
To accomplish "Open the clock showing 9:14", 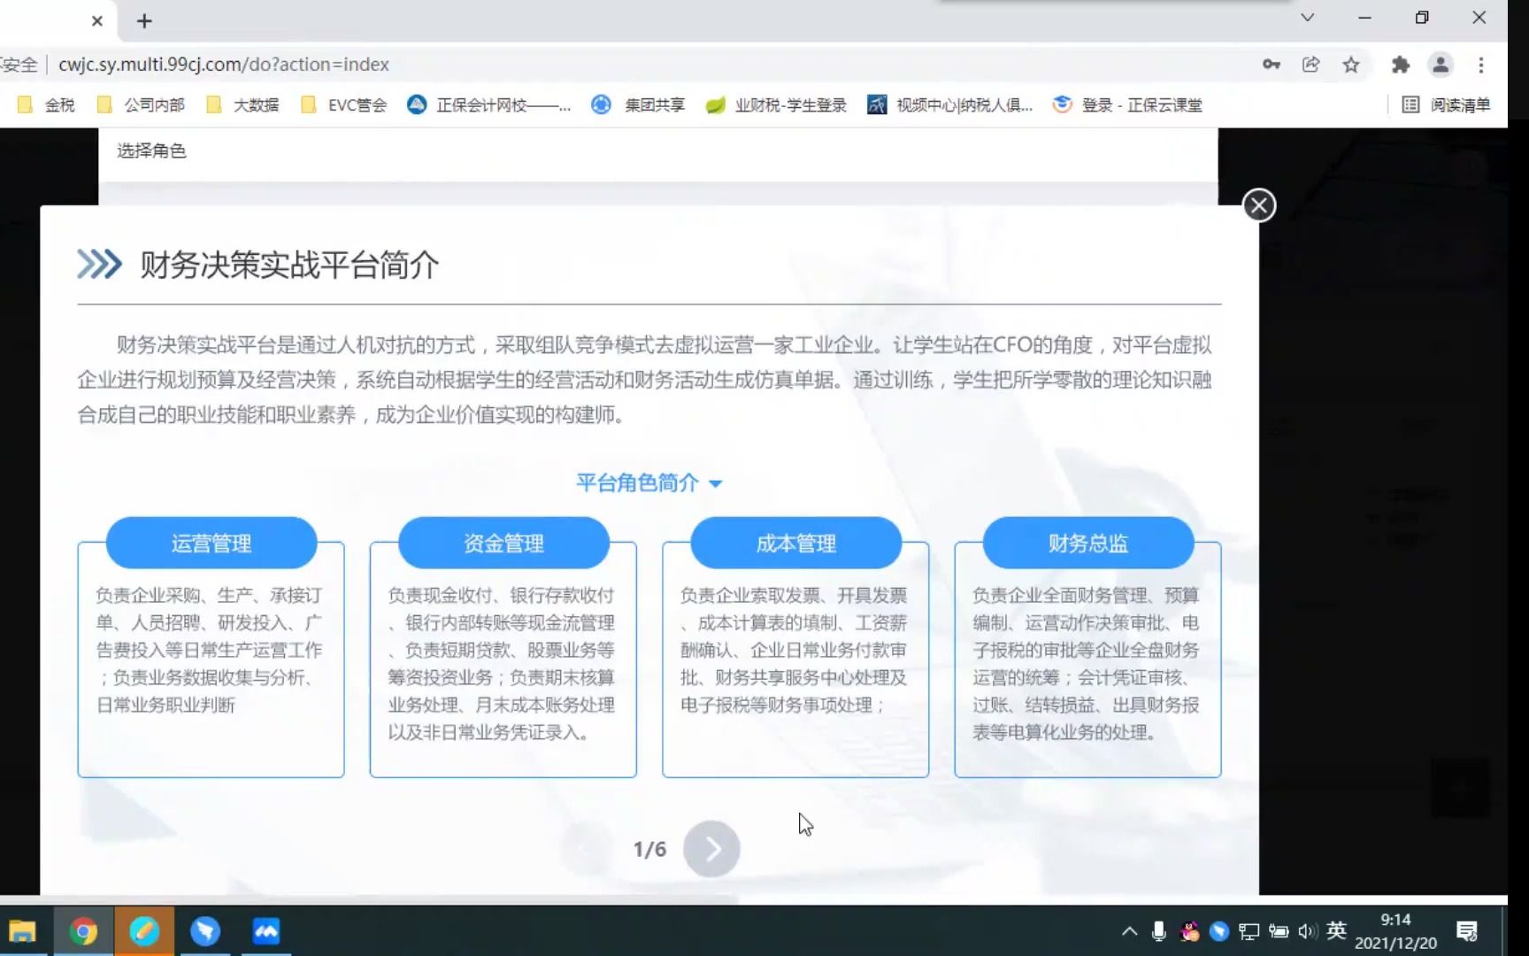I will point(1395,931).
